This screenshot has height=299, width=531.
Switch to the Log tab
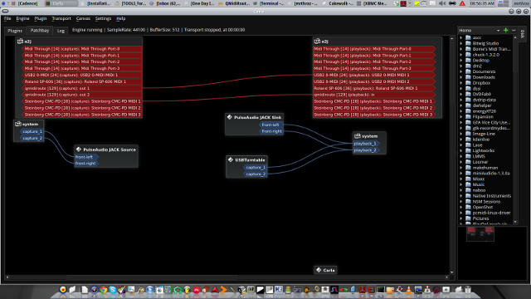pyautogui.click(x=61, y=31)
